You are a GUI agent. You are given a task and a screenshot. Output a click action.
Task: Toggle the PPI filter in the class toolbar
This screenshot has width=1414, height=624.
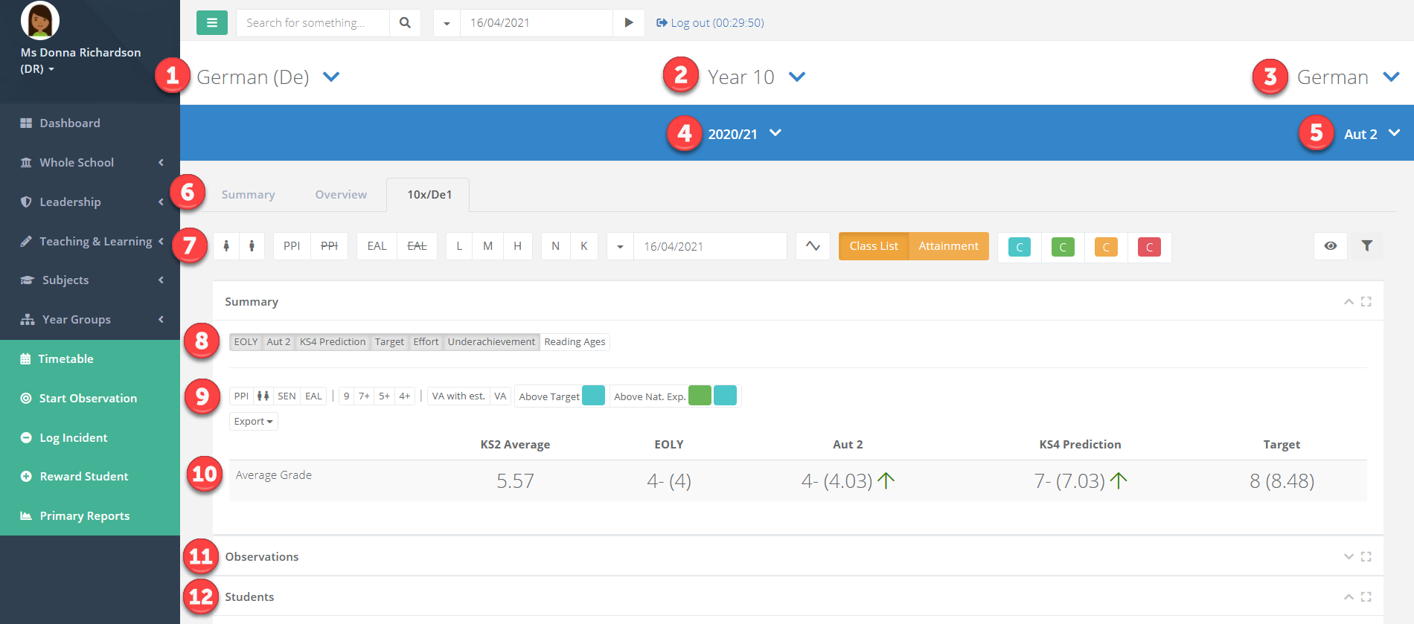pos(292,246)
